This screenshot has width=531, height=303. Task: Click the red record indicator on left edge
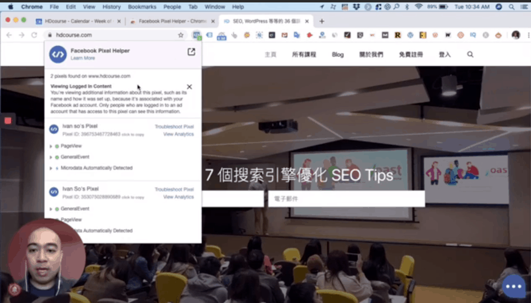click(8, 121)
